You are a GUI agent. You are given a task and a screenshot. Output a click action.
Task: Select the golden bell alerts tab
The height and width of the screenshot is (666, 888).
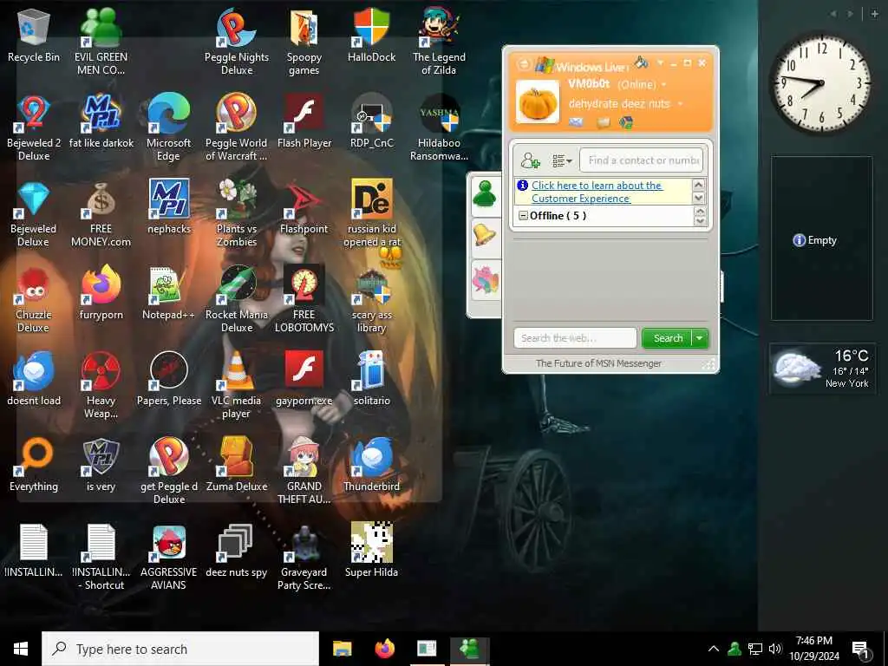(485, 234)
